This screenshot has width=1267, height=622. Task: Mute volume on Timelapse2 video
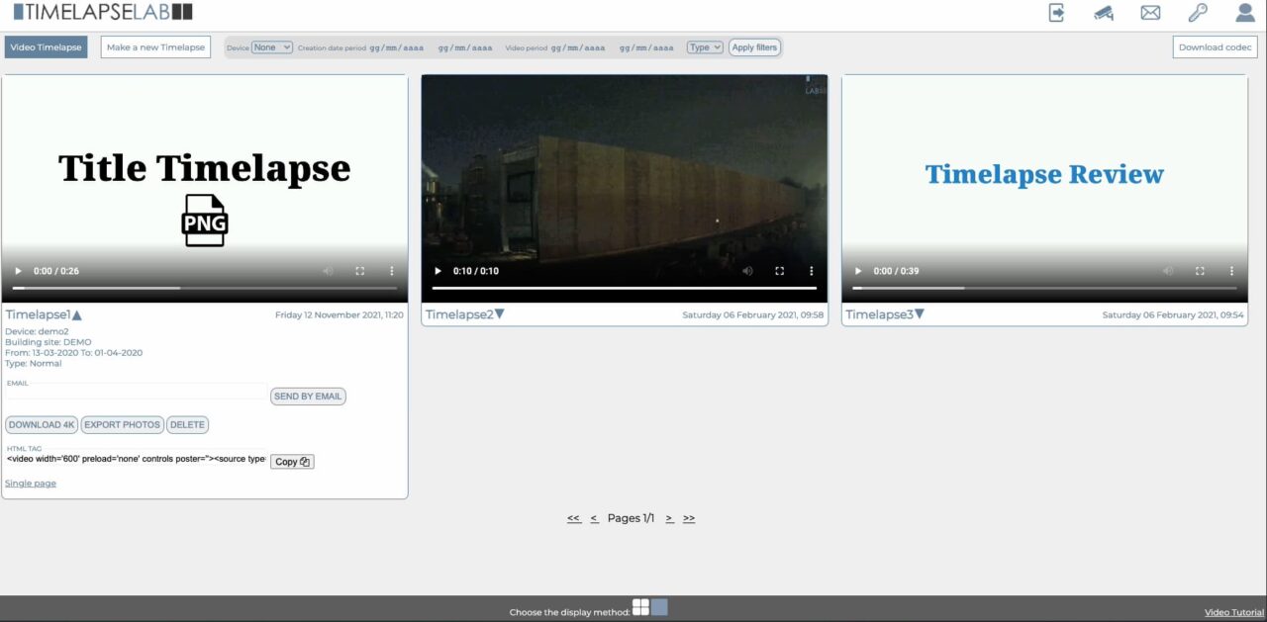click(748, 271)
